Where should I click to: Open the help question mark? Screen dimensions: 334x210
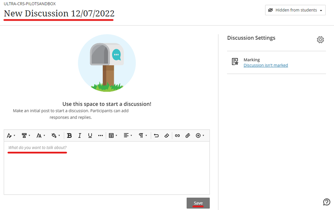pyautogui.click(x=327, y=202)
